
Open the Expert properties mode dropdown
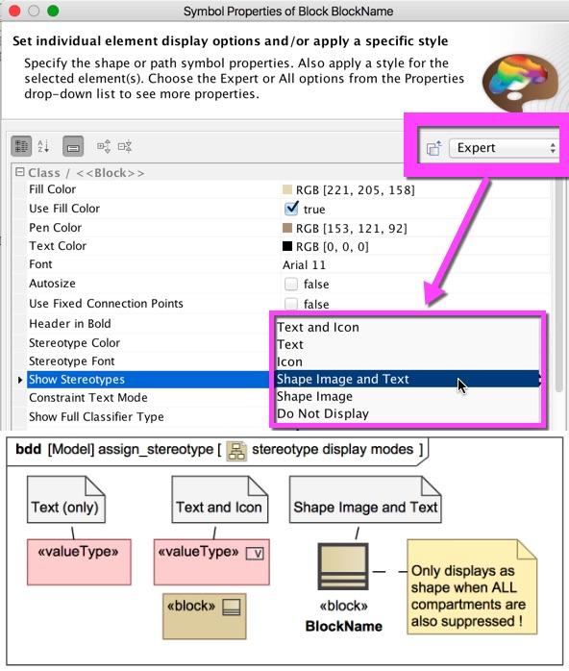(504, 148)
